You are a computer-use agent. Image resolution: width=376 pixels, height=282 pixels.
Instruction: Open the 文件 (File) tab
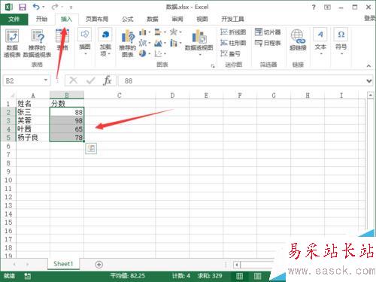coord(14,19)
